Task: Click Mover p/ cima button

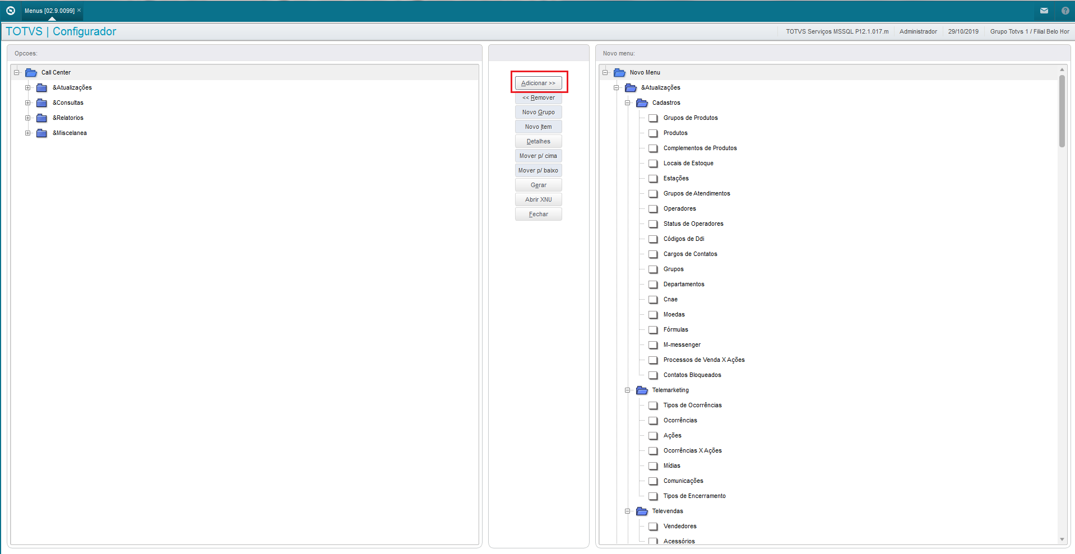Action: point(539,156)
